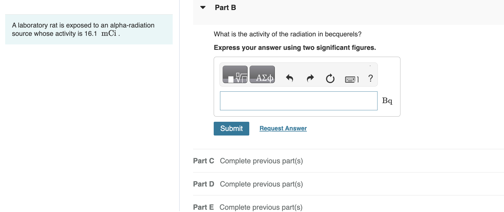Viewport: 504px width, 212px height.
Task: Submit the Part B answer
Action: pos(231,129)
